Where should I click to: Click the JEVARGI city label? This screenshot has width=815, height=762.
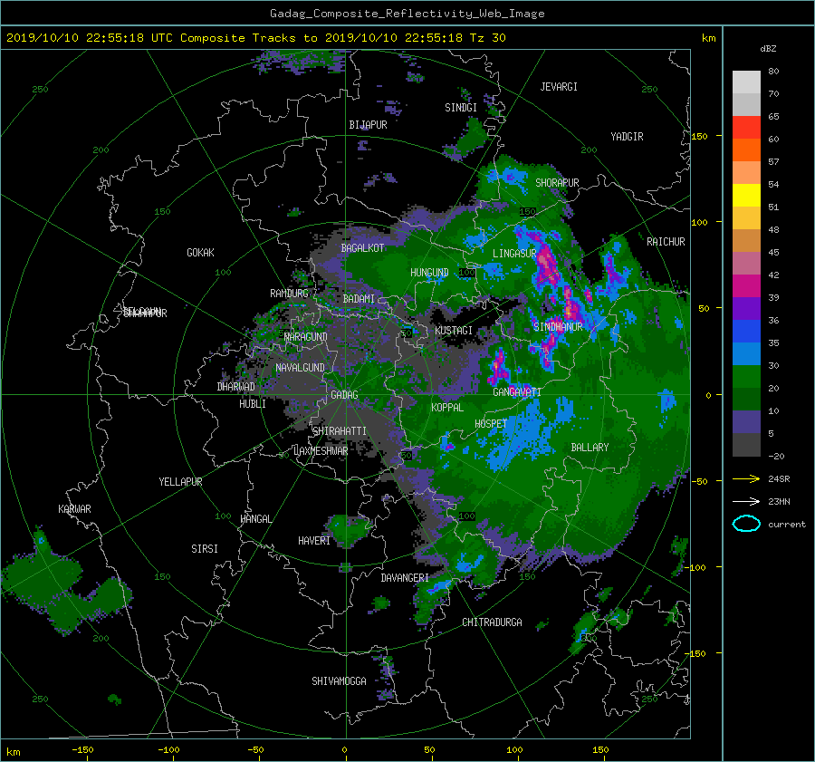coord(559,87)
